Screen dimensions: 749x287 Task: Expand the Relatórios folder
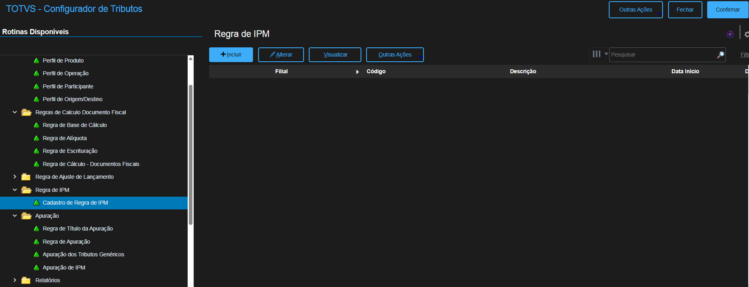point(15,280)
